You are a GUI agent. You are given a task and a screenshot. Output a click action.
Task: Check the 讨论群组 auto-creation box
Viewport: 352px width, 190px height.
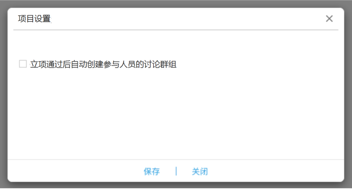(23, 64)
